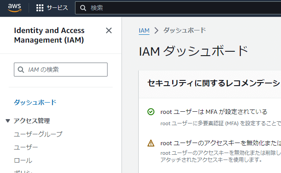The height and width of the screenshot is (173, 281).
Task: Click the セキュリティに関するレコメンデーション heading
Action: (x=214, y=83)
